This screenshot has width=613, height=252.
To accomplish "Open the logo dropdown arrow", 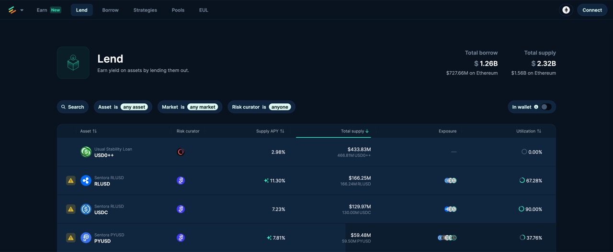I will [22, 10].
